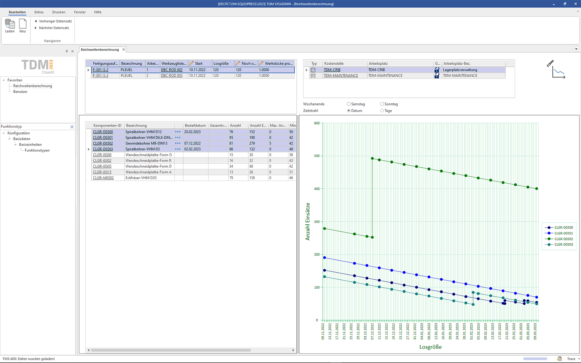Open the three-dot details for CLGR-D0302

point(178,143)
